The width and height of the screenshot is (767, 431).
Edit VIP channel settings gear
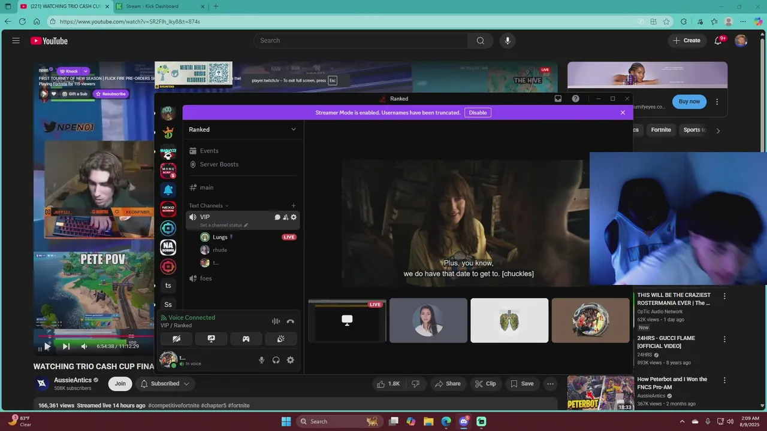coord(294,217)
